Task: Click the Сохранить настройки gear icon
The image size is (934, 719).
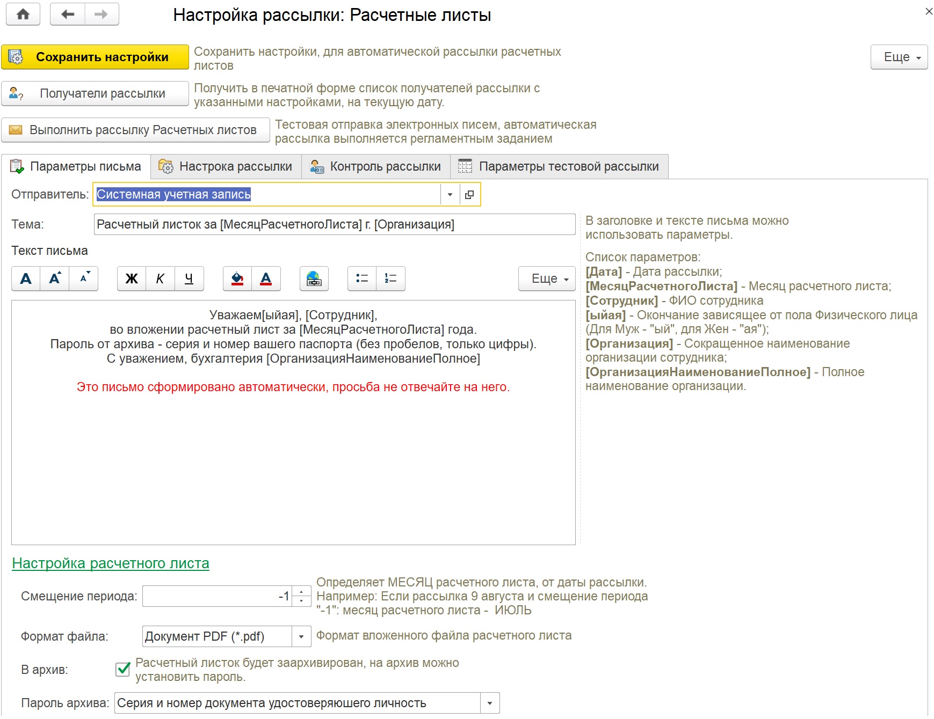Action: tap(16, 57)
